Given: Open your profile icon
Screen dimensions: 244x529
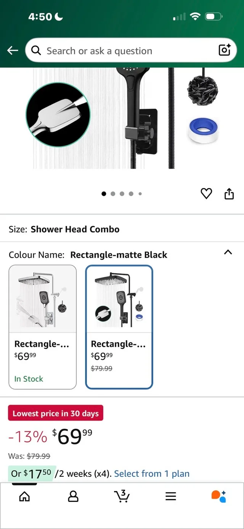Looking at the screenshot, I should coord(73,496).
